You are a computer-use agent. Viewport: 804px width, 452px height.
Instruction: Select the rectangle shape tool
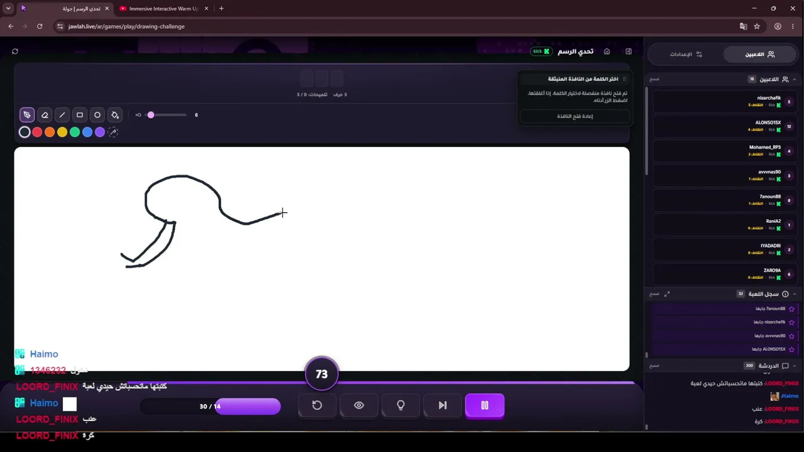coord(80,115)
